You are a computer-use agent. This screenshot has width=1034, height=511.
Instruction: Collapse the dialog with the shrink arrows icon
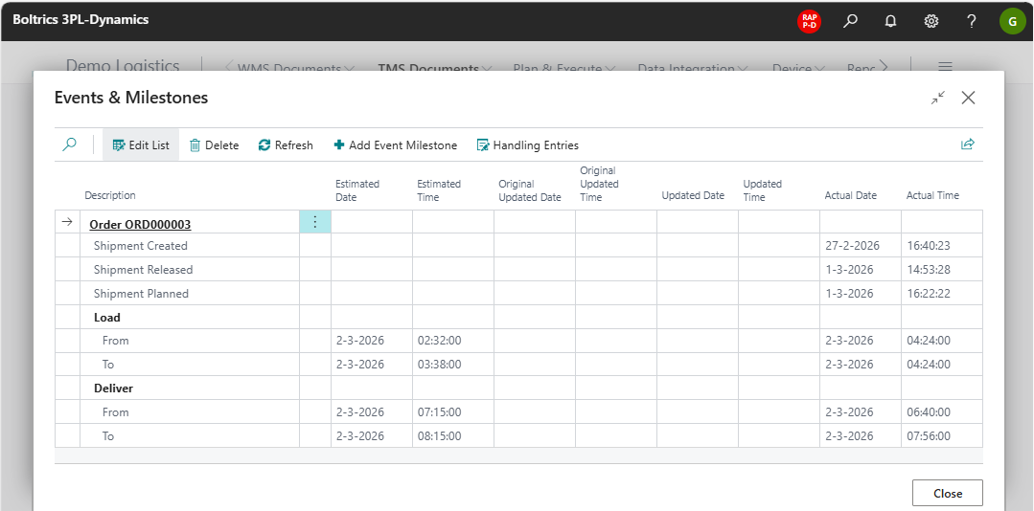pyautogui.click(x=937, y=98)
